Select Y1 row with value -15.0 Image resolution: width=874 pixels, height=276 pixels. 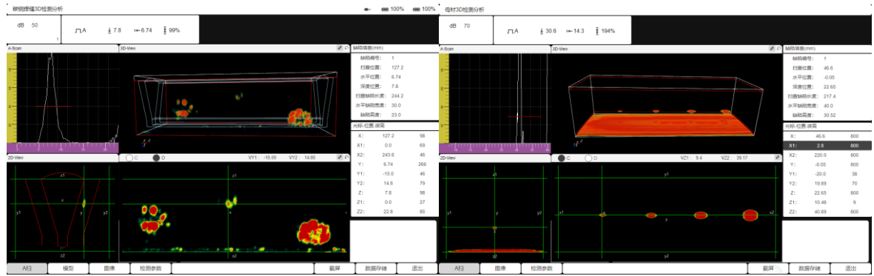394,174
